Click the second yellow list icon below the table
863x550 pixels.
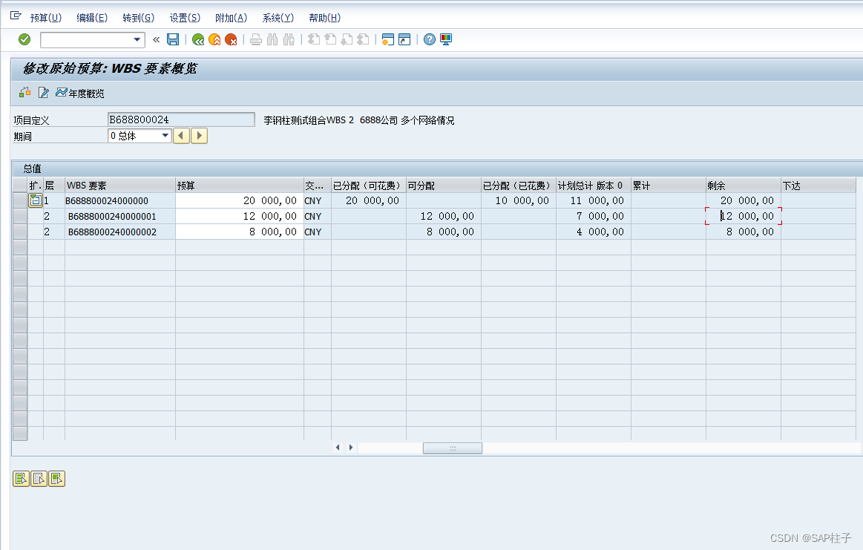[39, 479]
